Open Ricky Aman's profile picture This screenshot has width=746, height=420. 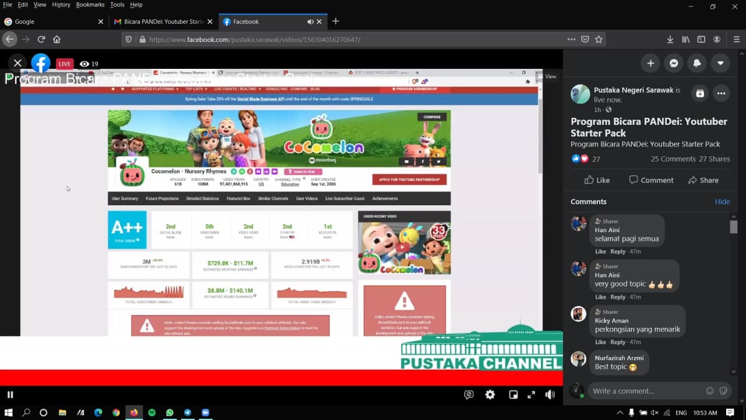(578, 314)
